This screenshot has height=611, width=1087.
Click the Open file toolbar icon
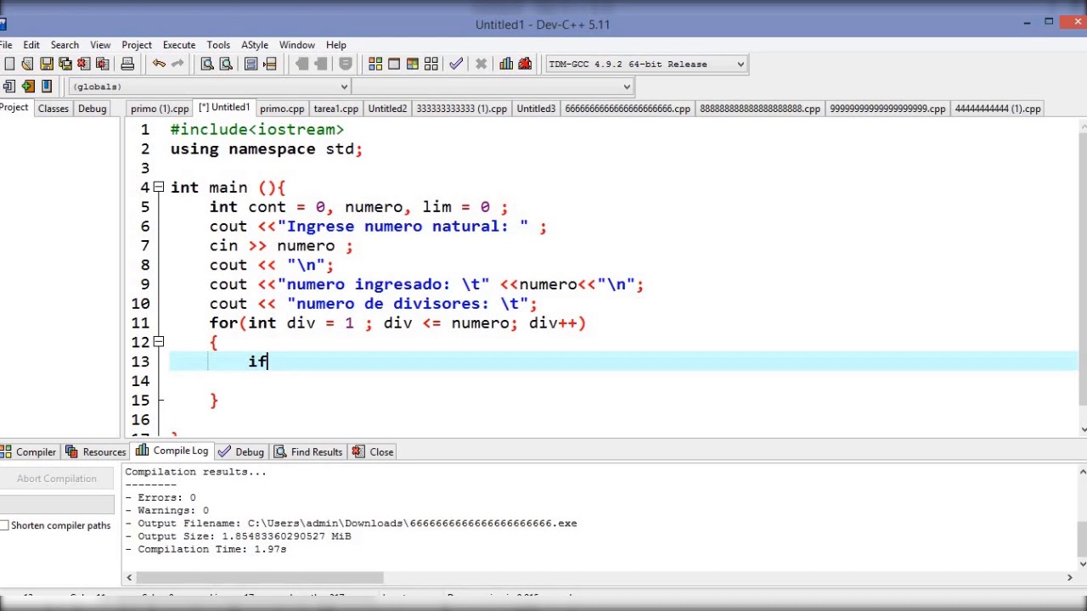coord(27,64)
